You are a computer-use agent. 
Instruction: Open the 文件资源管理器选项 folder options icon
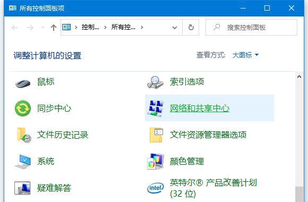156,135
